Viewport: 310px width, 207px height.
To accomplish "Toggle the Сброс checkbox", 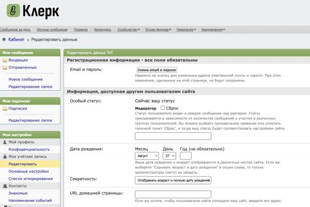I will click(x=163, y=108).
